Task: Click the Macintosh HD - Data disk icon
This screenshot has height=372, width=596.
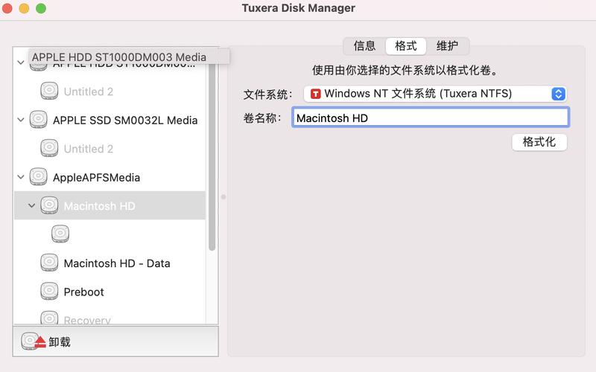Action: coord(49,263)
